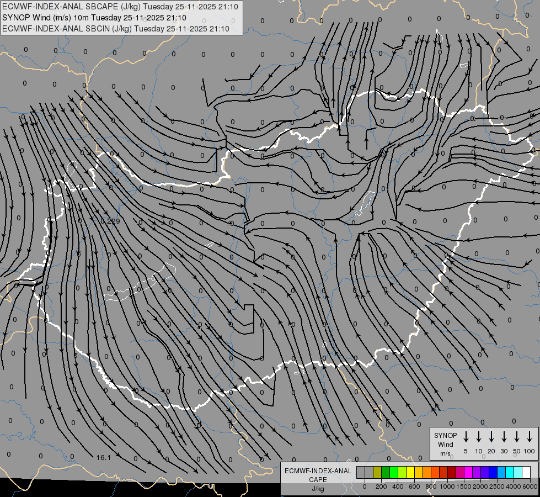
Task: Click the 2000 tick label on CAPE scale
Action: tap(480, 487)
